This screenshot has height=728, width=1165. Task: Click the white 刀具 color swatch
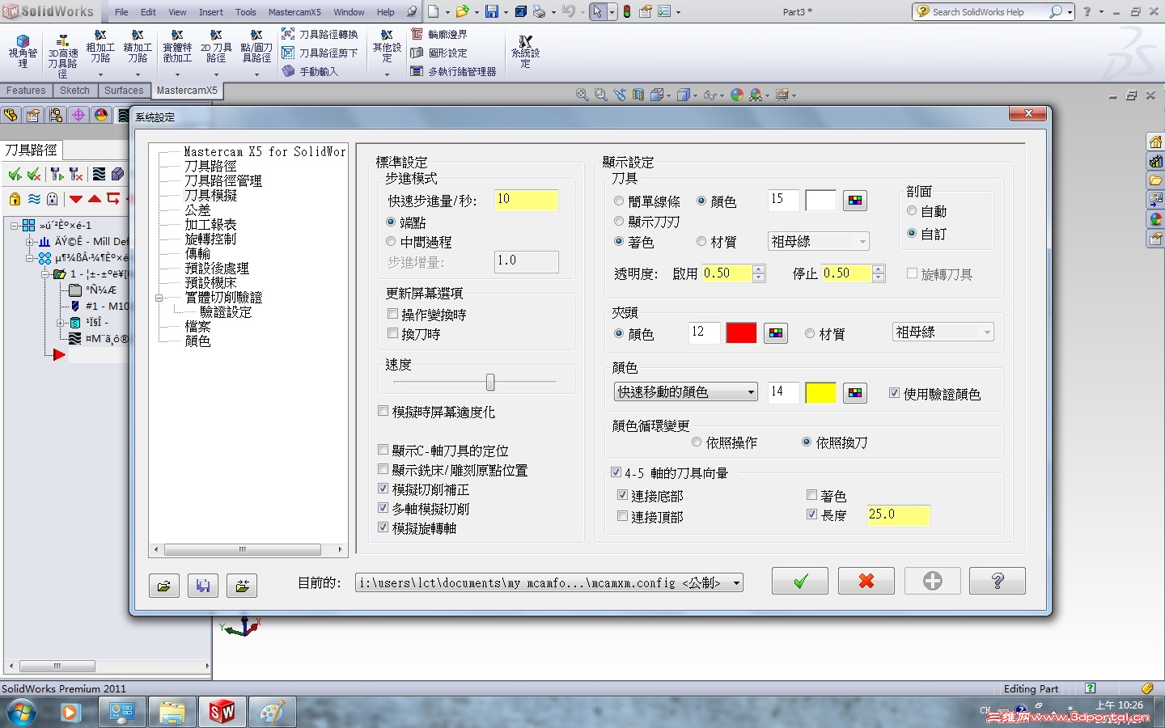(821, 201)
